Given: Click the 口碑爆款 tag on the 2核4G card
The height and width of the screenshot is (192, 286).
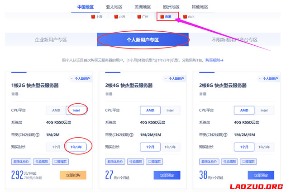Looking at the screenshot, I should (154, 162).
